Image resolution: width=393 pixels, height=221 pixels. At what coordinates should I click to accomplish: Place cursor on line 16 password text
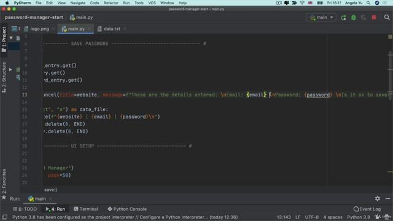click(x=134, y=117)
